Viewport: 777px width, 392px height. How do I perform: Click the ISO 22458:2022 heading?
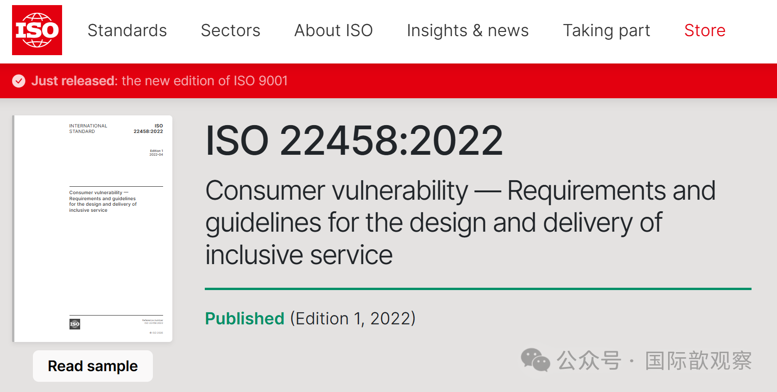coord(354,140)
